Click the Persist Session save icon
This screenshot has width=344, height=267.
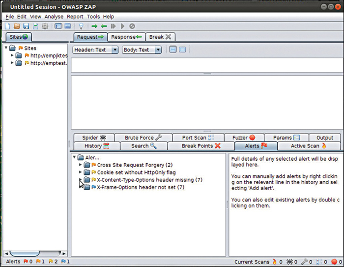26,26
